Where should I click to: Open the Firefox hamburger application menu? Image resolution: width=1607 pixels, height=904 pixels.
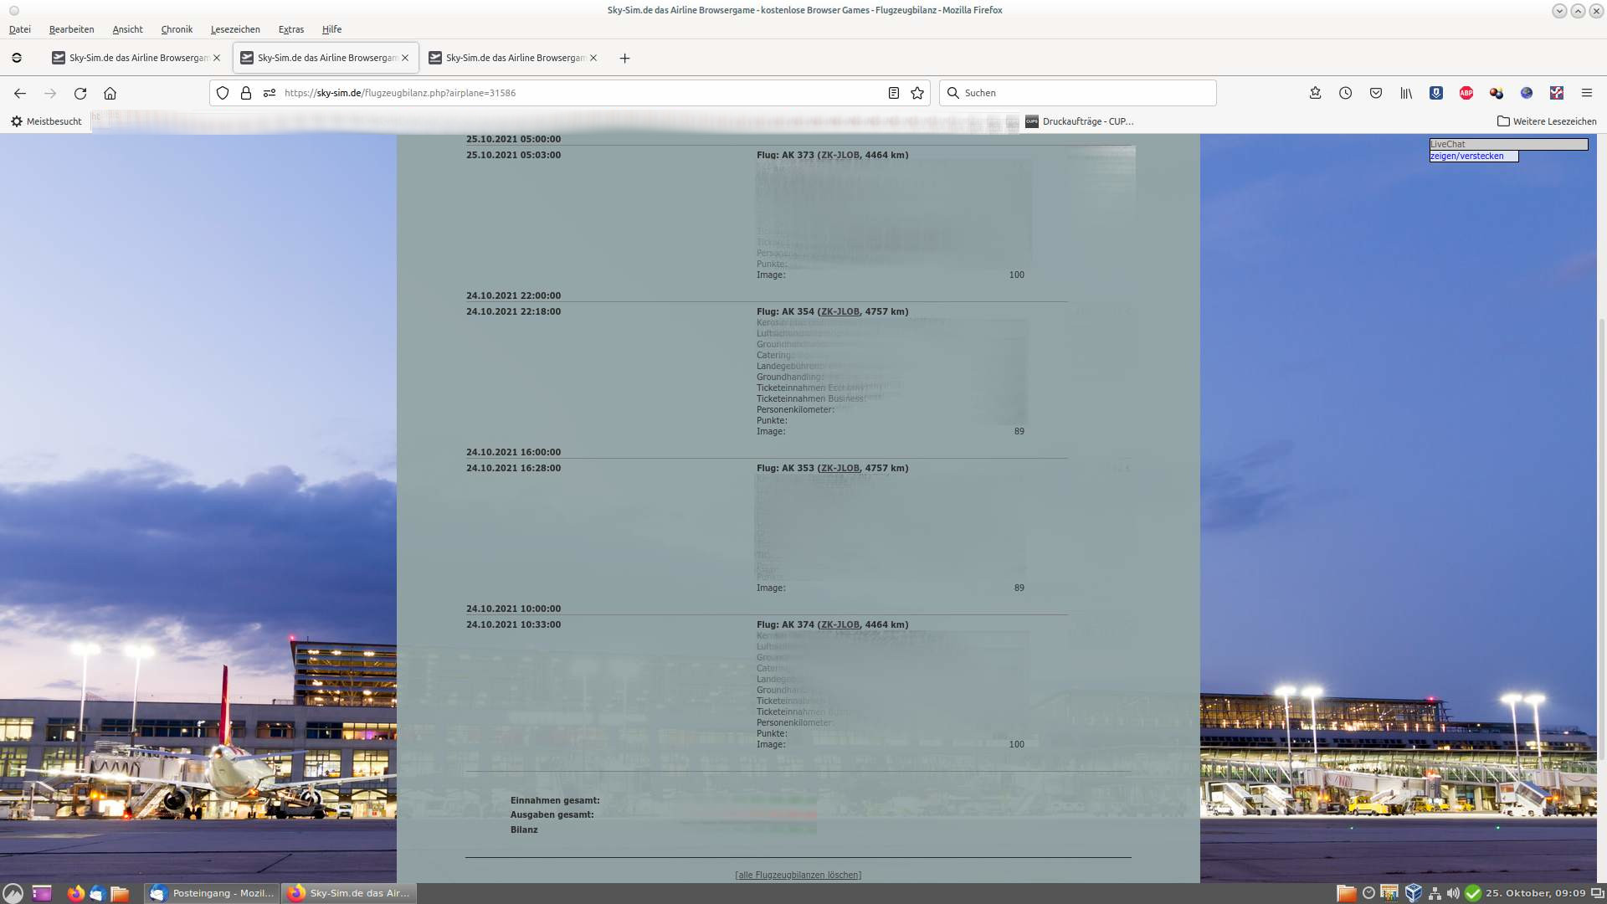(1586, 93)
